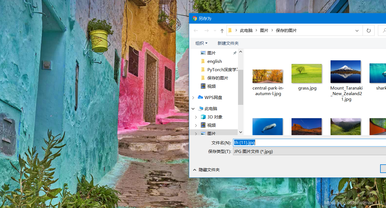Click the back navigation arrow
This screenshot has width=386, height=208.
[195, 31]
